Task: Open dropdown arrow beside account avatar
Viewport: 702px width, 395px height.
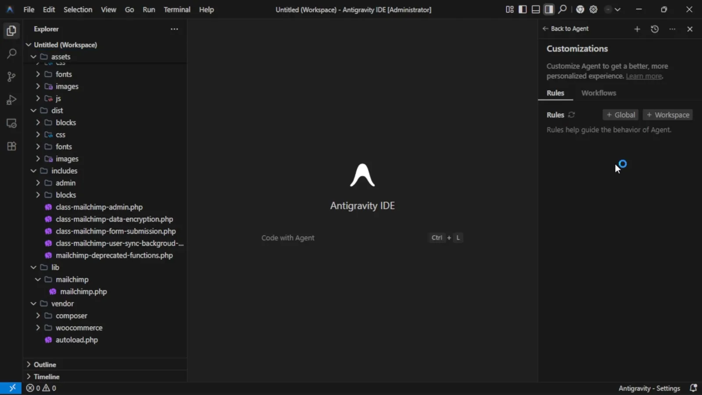Action: pos(617,9)
